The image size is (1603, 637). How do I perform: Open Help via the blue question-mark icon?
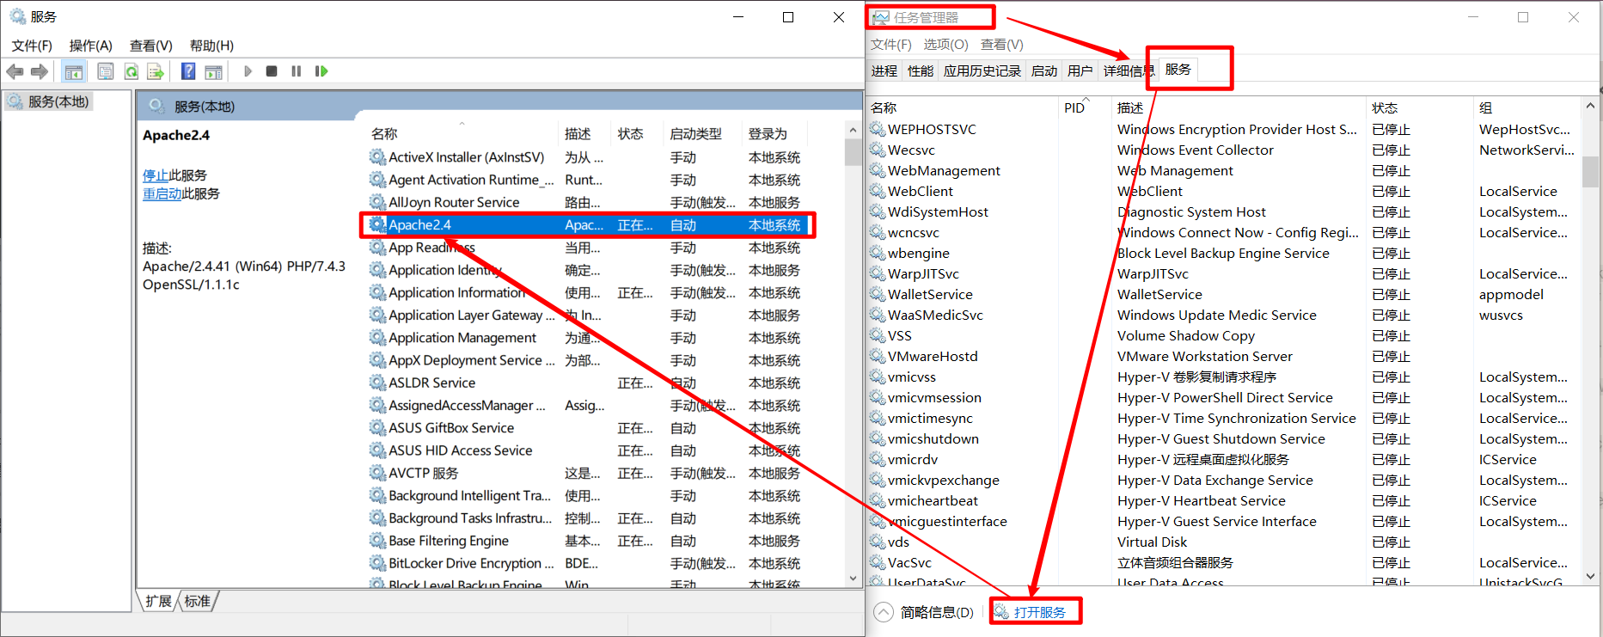188,71
